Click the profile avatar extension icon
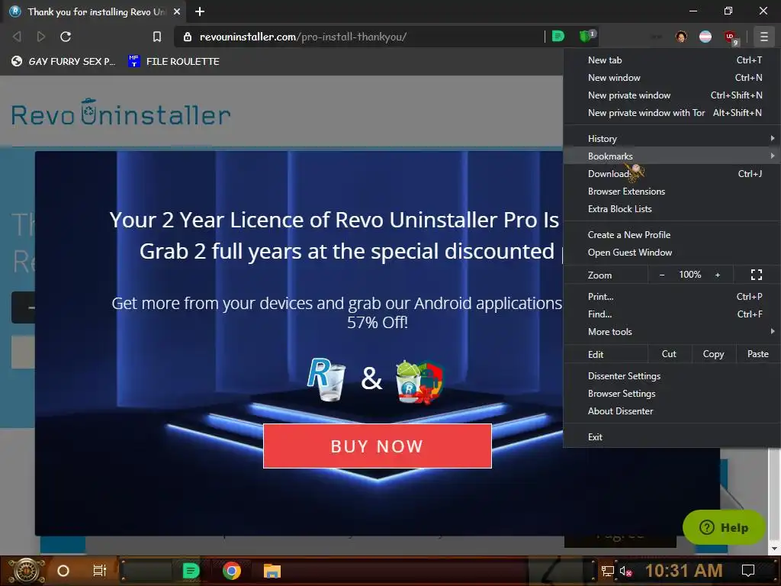This screenshot has width=781, height=586. pos(681,37)
